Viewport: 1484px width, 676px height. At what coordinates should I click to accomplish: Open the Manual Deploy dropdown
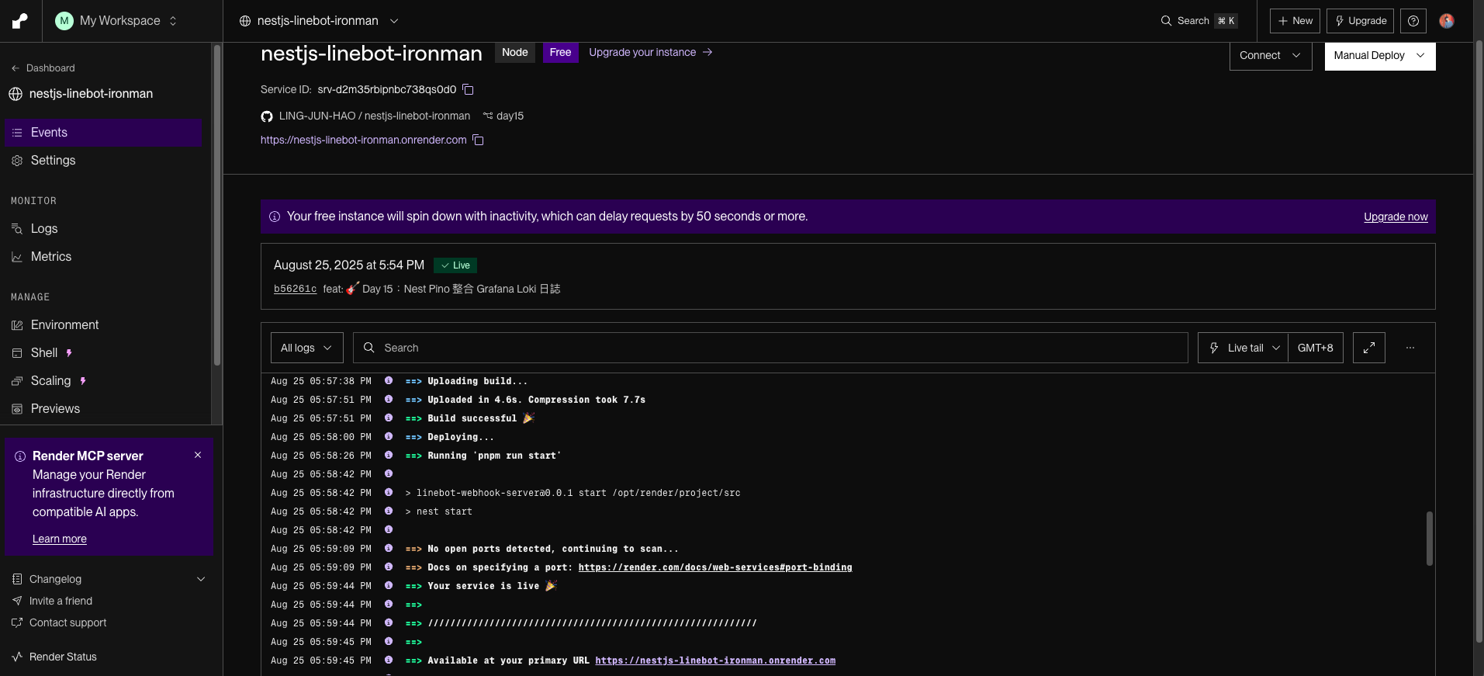pos(1380,55)
